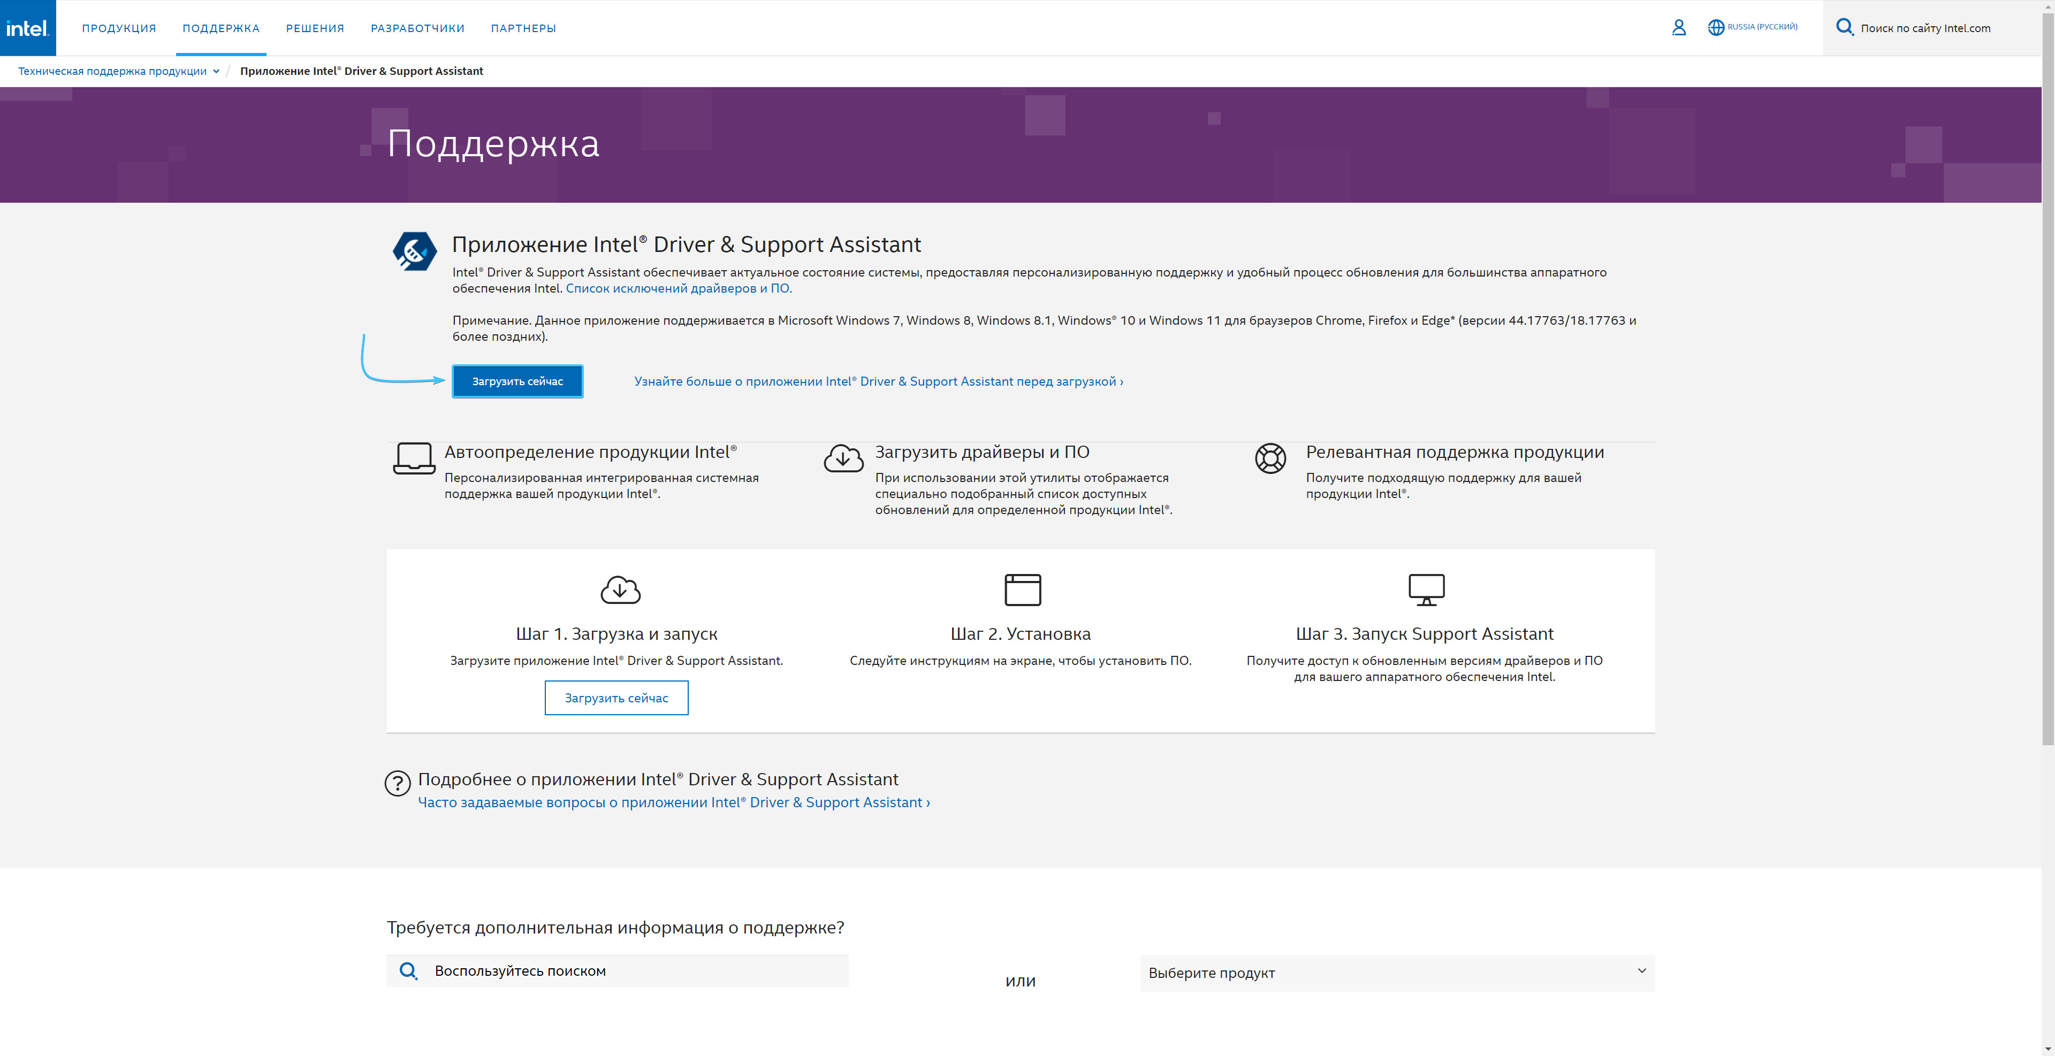2055x1056 pixels.
Task: Open Часто задаваемые вопросы link
Action: [673, 802]
